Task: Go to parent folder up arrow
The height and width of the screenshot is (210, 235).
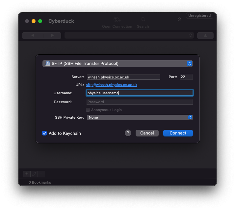Action: (x=205, y=36)
